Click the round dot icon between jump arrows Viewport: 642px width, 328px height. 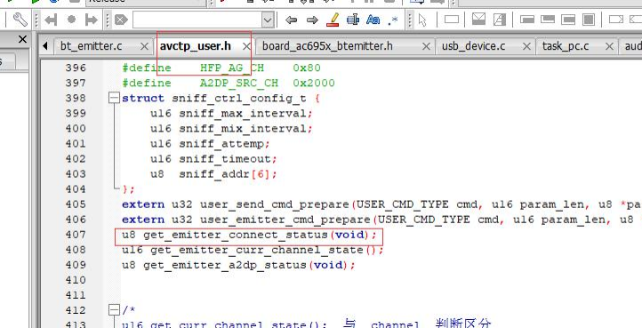[x=72, y=20]
